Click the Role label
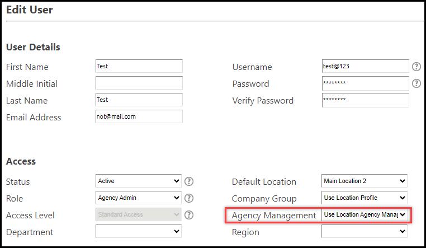The image size is (426, 248). [x=15, y=199]
